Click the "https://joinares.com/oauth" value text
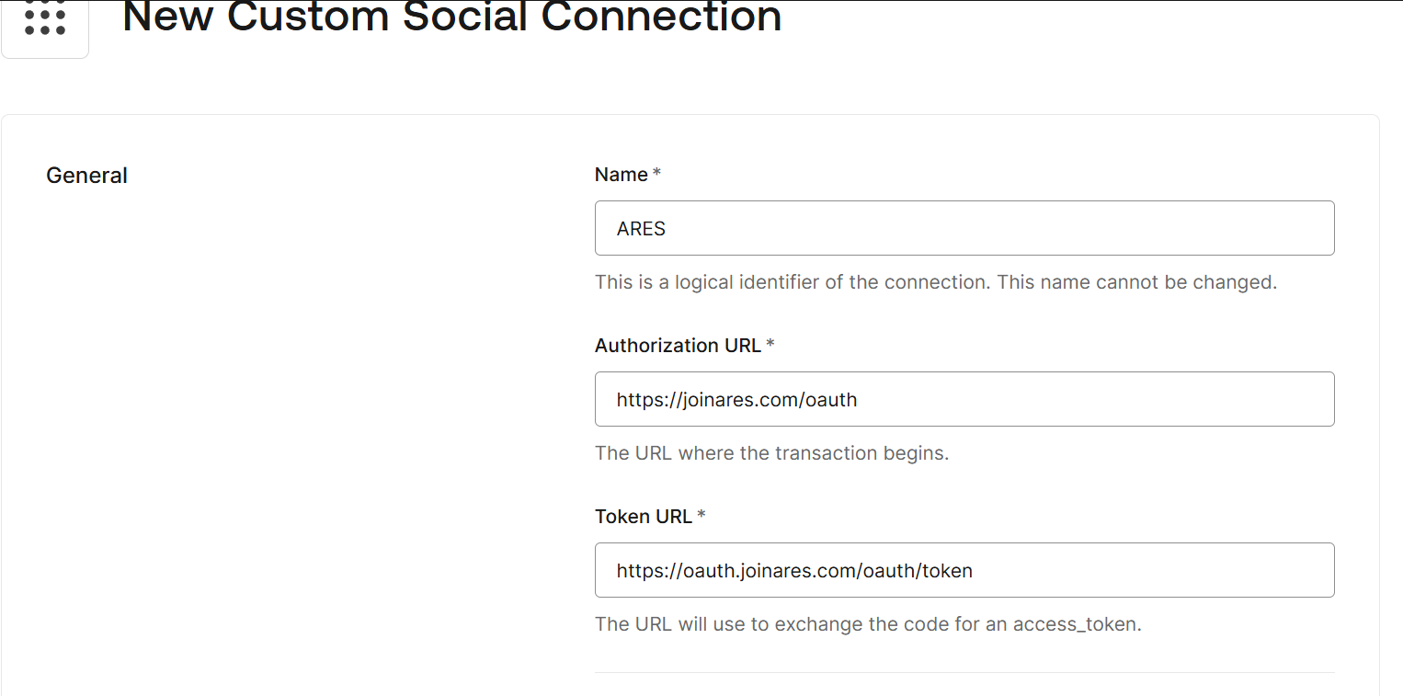 tap(736, 400)
